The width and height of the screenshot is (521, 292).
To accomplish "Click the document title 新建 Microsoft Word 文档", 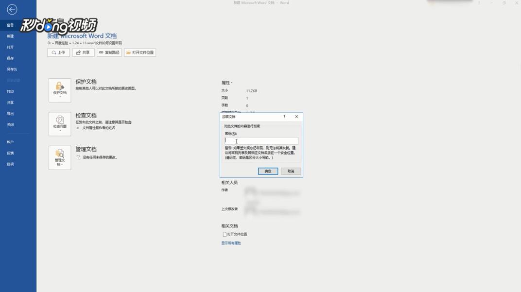I will [x=82, y=36].
